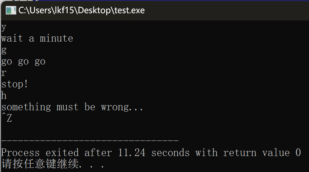309x172 pixels.
Task: Click the 11.24 seconds value
Action: pos(131,153)
